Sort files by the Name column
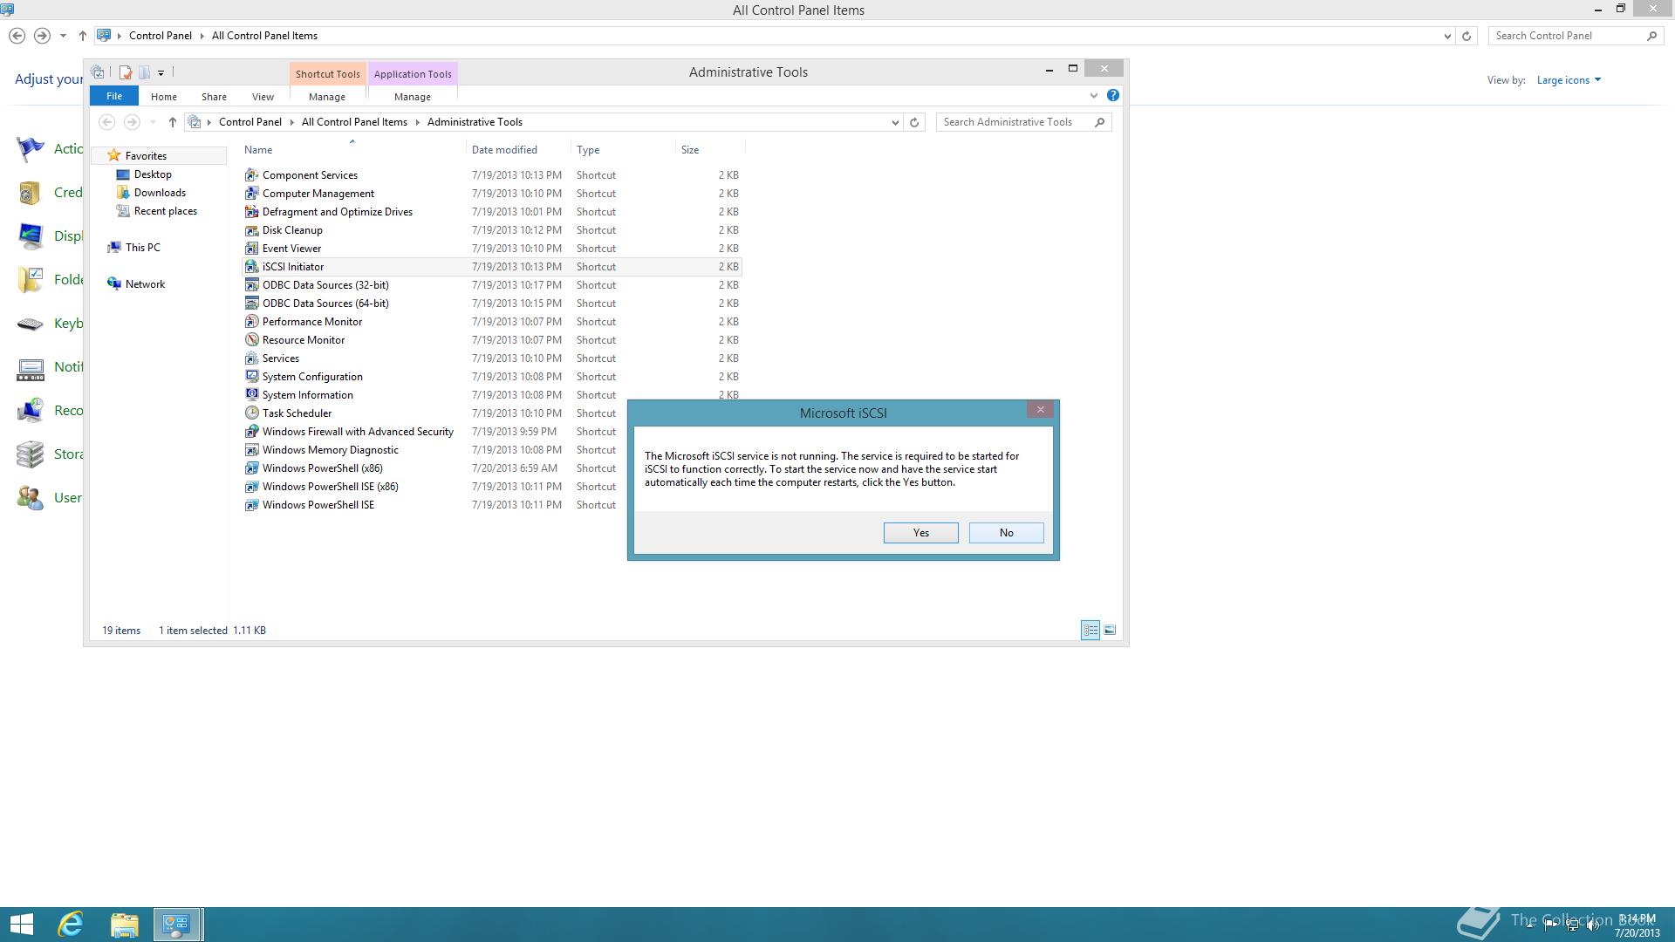The image size is (1675, 942). tap(352, 150)
